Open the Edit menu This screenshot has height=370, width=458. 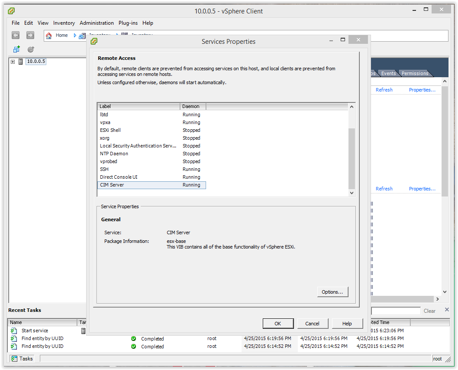[28, 23]
